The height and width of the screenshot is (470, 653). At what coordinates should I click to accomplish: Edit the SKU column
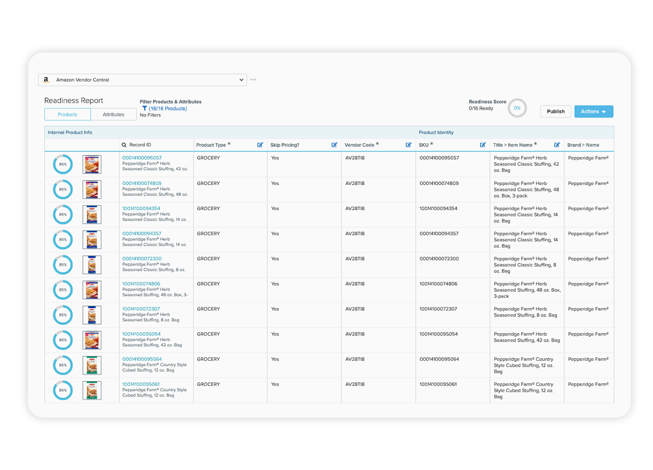pyautogui.click(x=483, y=145)
